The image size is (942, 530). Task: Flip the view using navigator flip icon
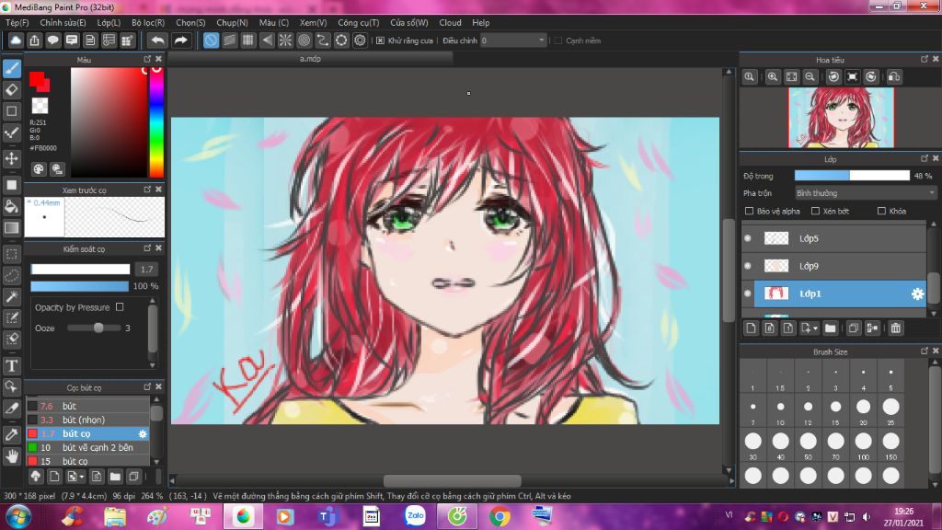(x=894, y=77)
